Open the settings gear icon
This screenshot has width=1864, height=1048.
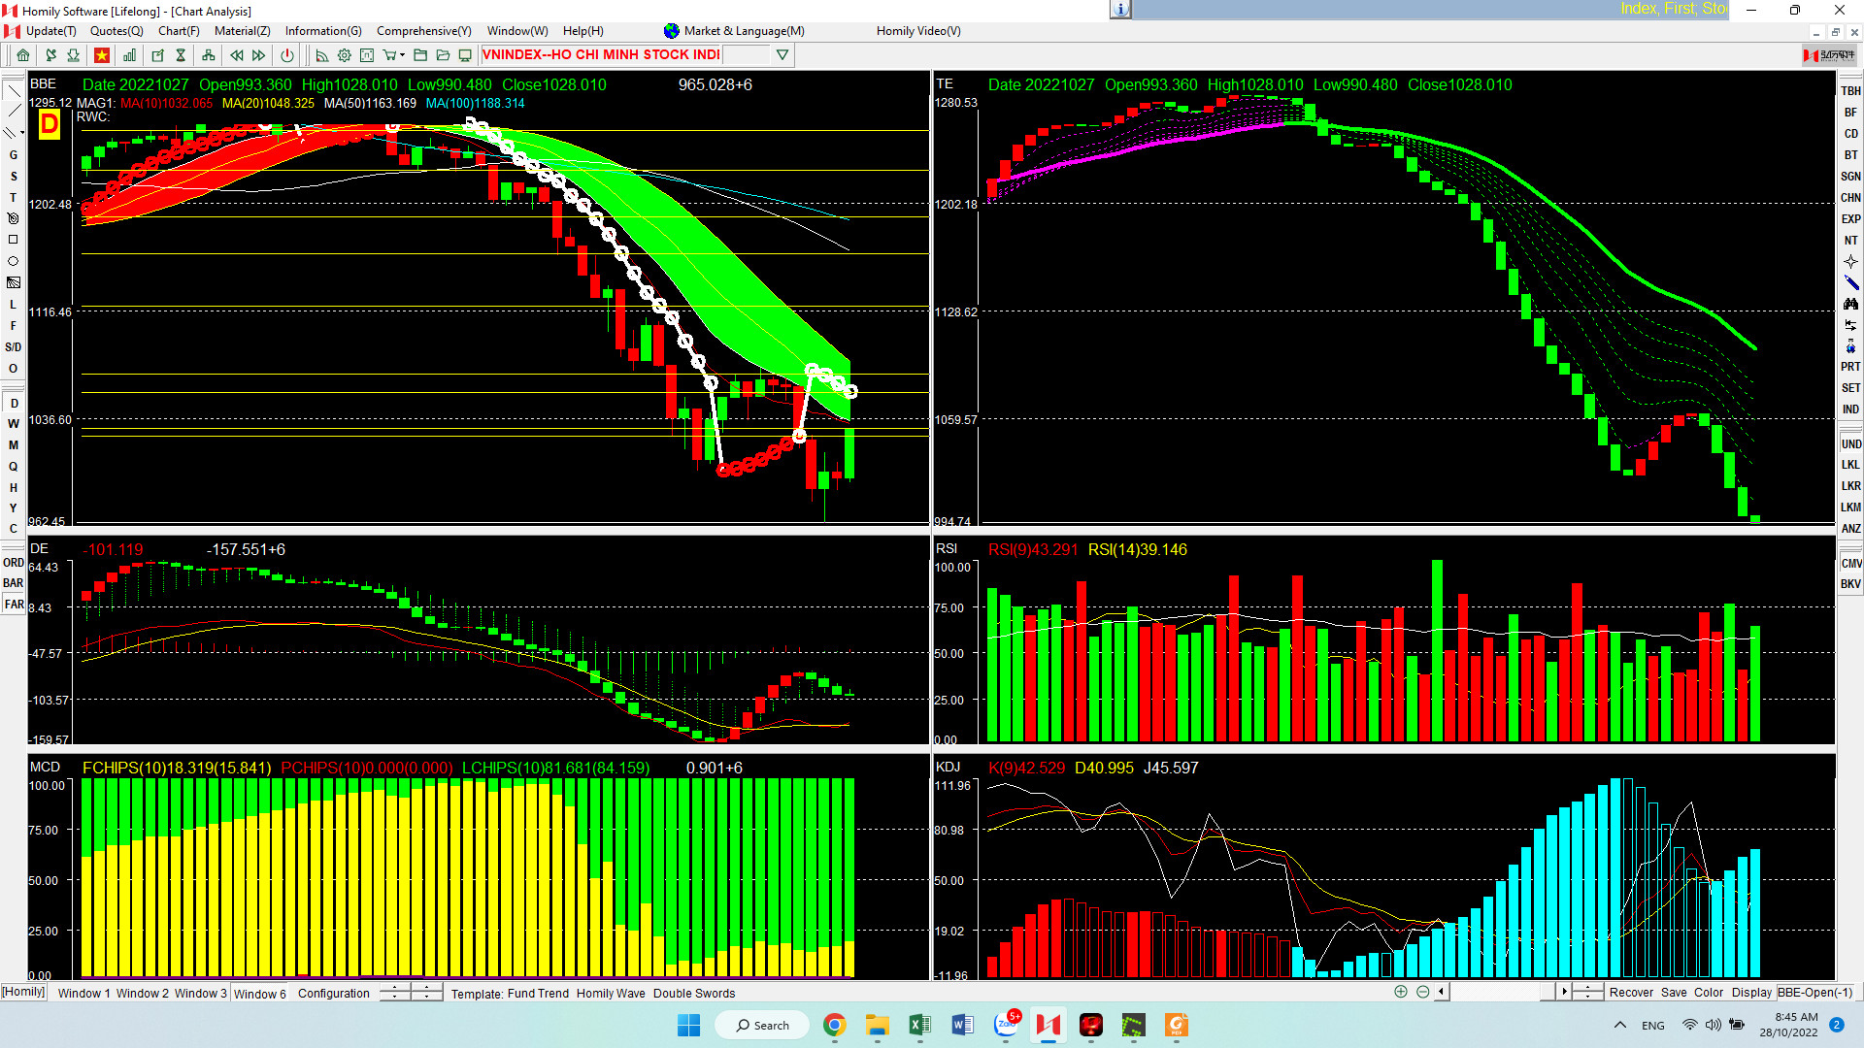pyautogui.click(x=344, y=55)
